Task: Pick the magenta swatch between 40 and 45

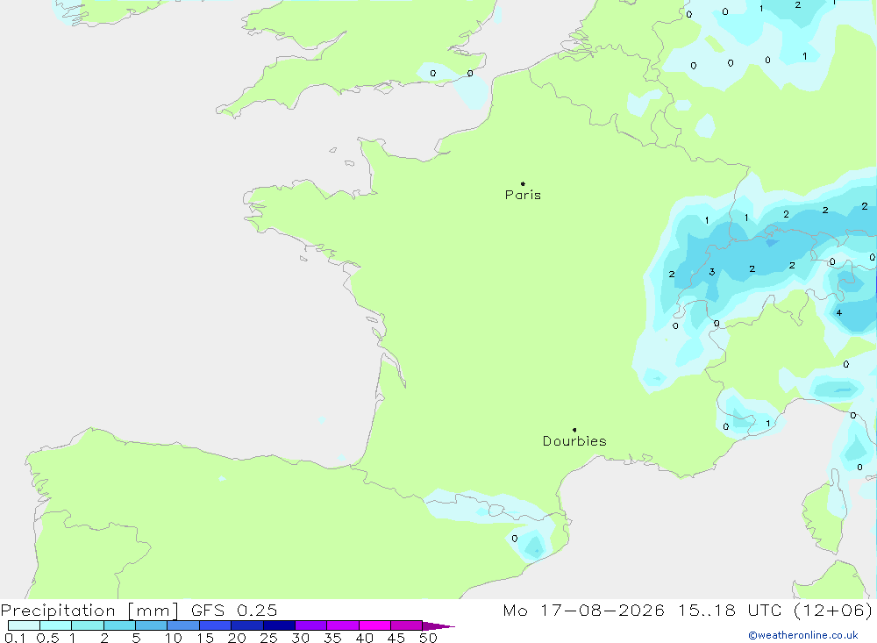Action: (x=374, y=625)
